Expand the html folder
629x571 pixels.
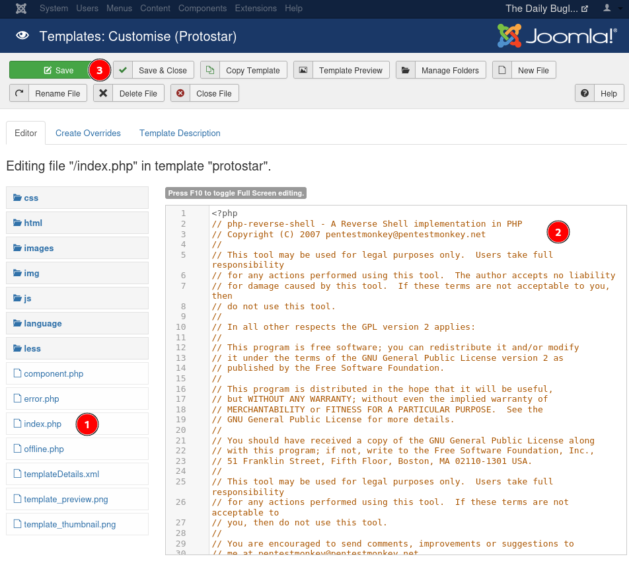77,223
